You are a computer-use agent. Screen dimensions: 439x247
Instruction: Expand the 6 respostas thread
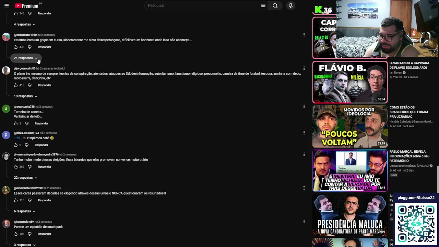25,211
